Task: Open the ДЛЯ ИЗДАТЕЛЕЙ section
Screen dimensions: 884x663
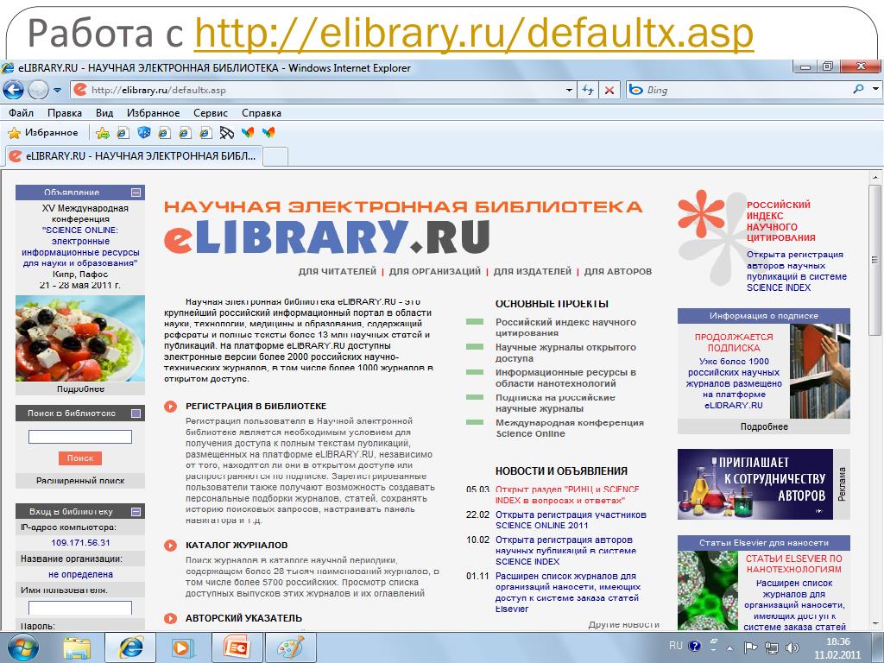Action: (532, 271)
